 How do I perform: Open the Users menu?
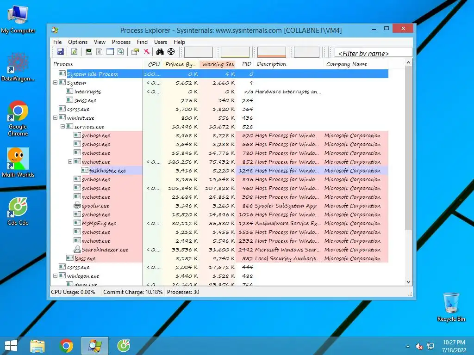(x=161, y=42)
